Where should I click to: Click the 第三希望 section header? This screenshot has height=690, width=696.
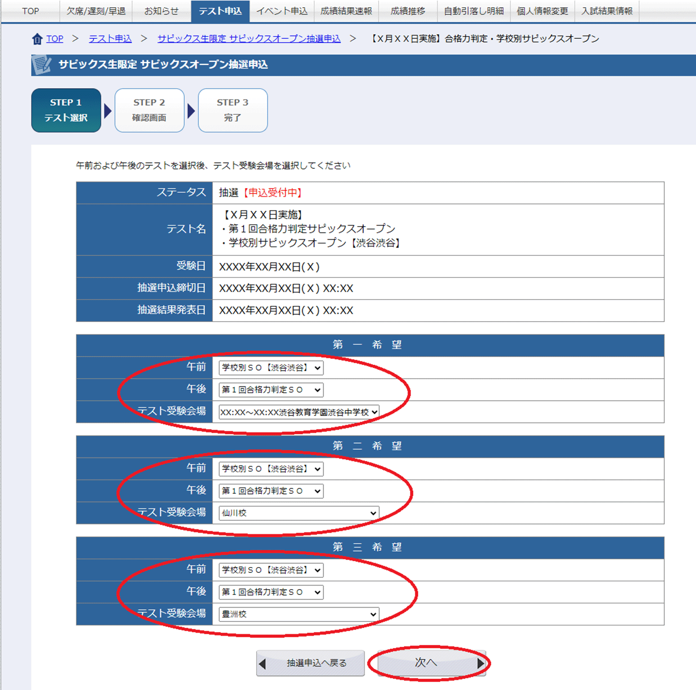tap(370, 548)
